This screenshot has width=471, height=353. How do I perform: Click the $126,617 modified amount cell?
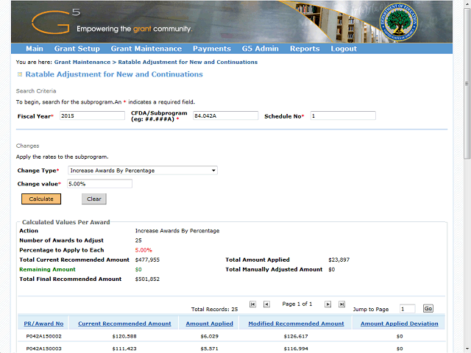click(x=296, y=336)
